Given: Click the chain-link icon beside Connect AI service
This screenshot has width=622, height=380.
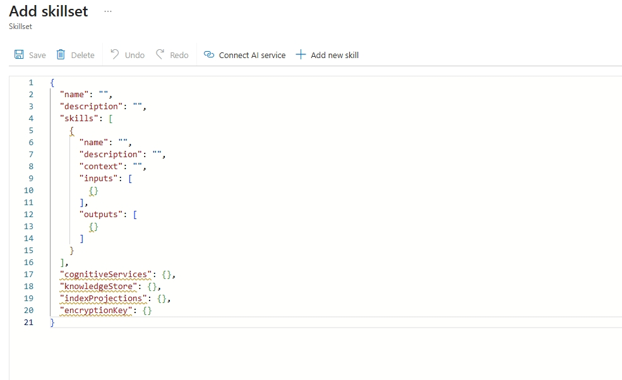Looking at the screenshot, I should (x=208, y=55).
